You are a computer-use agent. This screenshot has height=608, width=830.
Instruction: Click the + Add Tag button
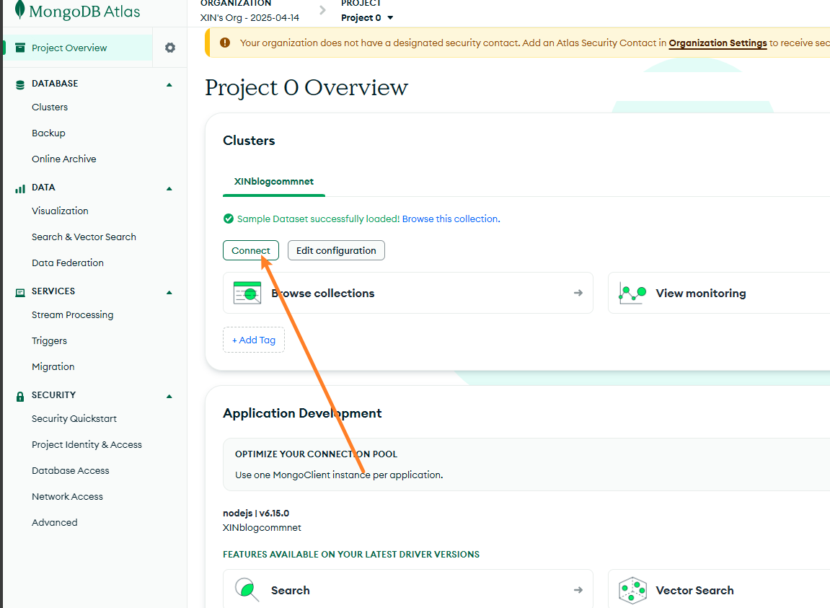pos(254,340)
